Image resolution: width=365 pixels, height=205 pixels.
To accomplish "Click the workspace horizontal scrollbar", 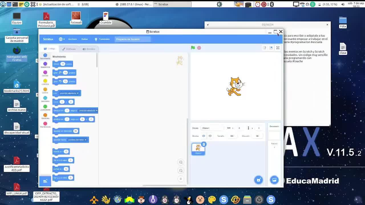I will pos(165,185).
